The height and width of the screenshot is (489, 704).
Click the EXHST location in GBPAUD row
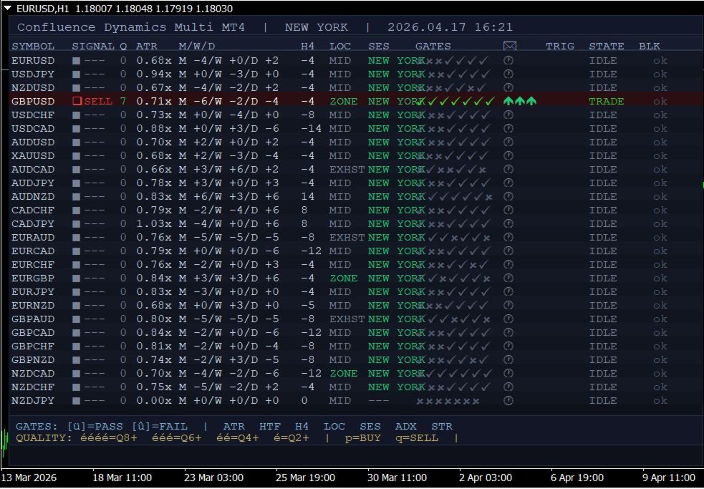pyautogui.click(x=347, y=319)
